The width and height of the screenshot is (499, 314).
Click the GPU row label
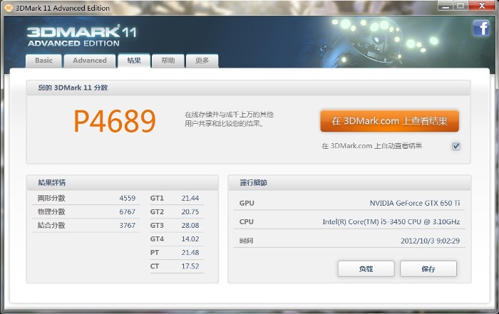247,203
